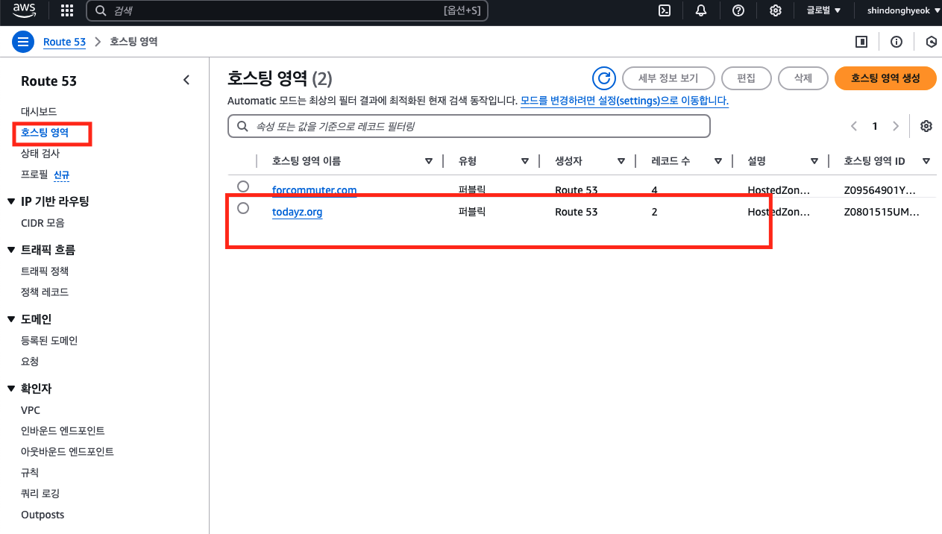Open CIDR 모음 in the sidebar
This screenshot has height=534, width=942.
click(x=43, y=222)
